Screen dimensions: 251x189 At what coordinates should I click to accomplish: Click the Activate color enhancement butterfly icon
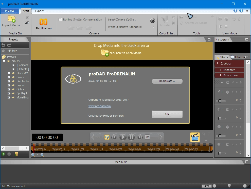(x=165, y=20)
